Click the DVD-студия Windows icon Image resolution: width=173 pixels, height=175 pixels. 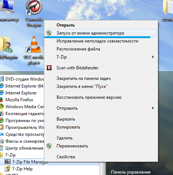click(x=1, y=79)
